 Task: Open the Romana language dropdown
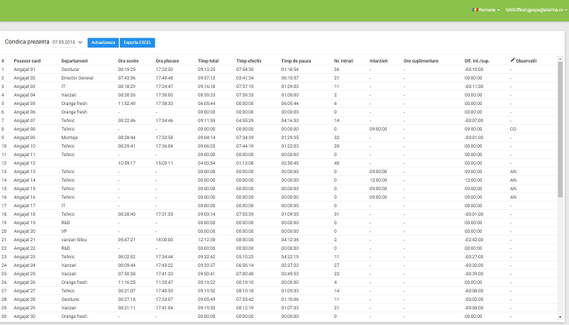pos(486,10)
